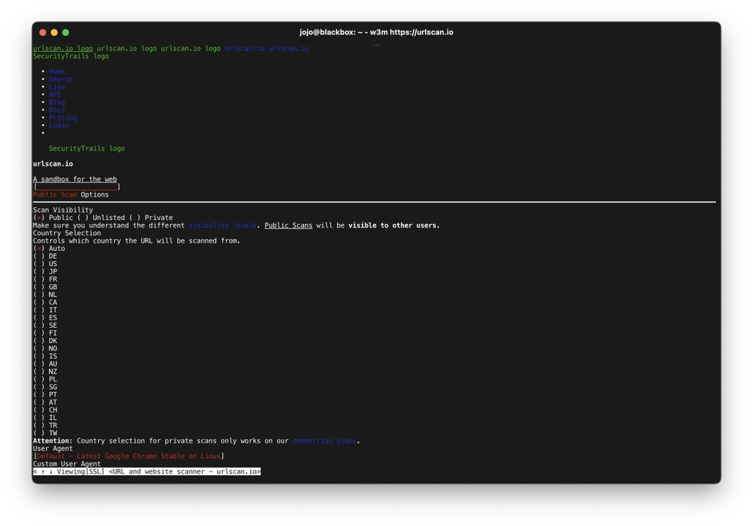Select AU country radio button
The image size is (753, 526).
point(39,364)
